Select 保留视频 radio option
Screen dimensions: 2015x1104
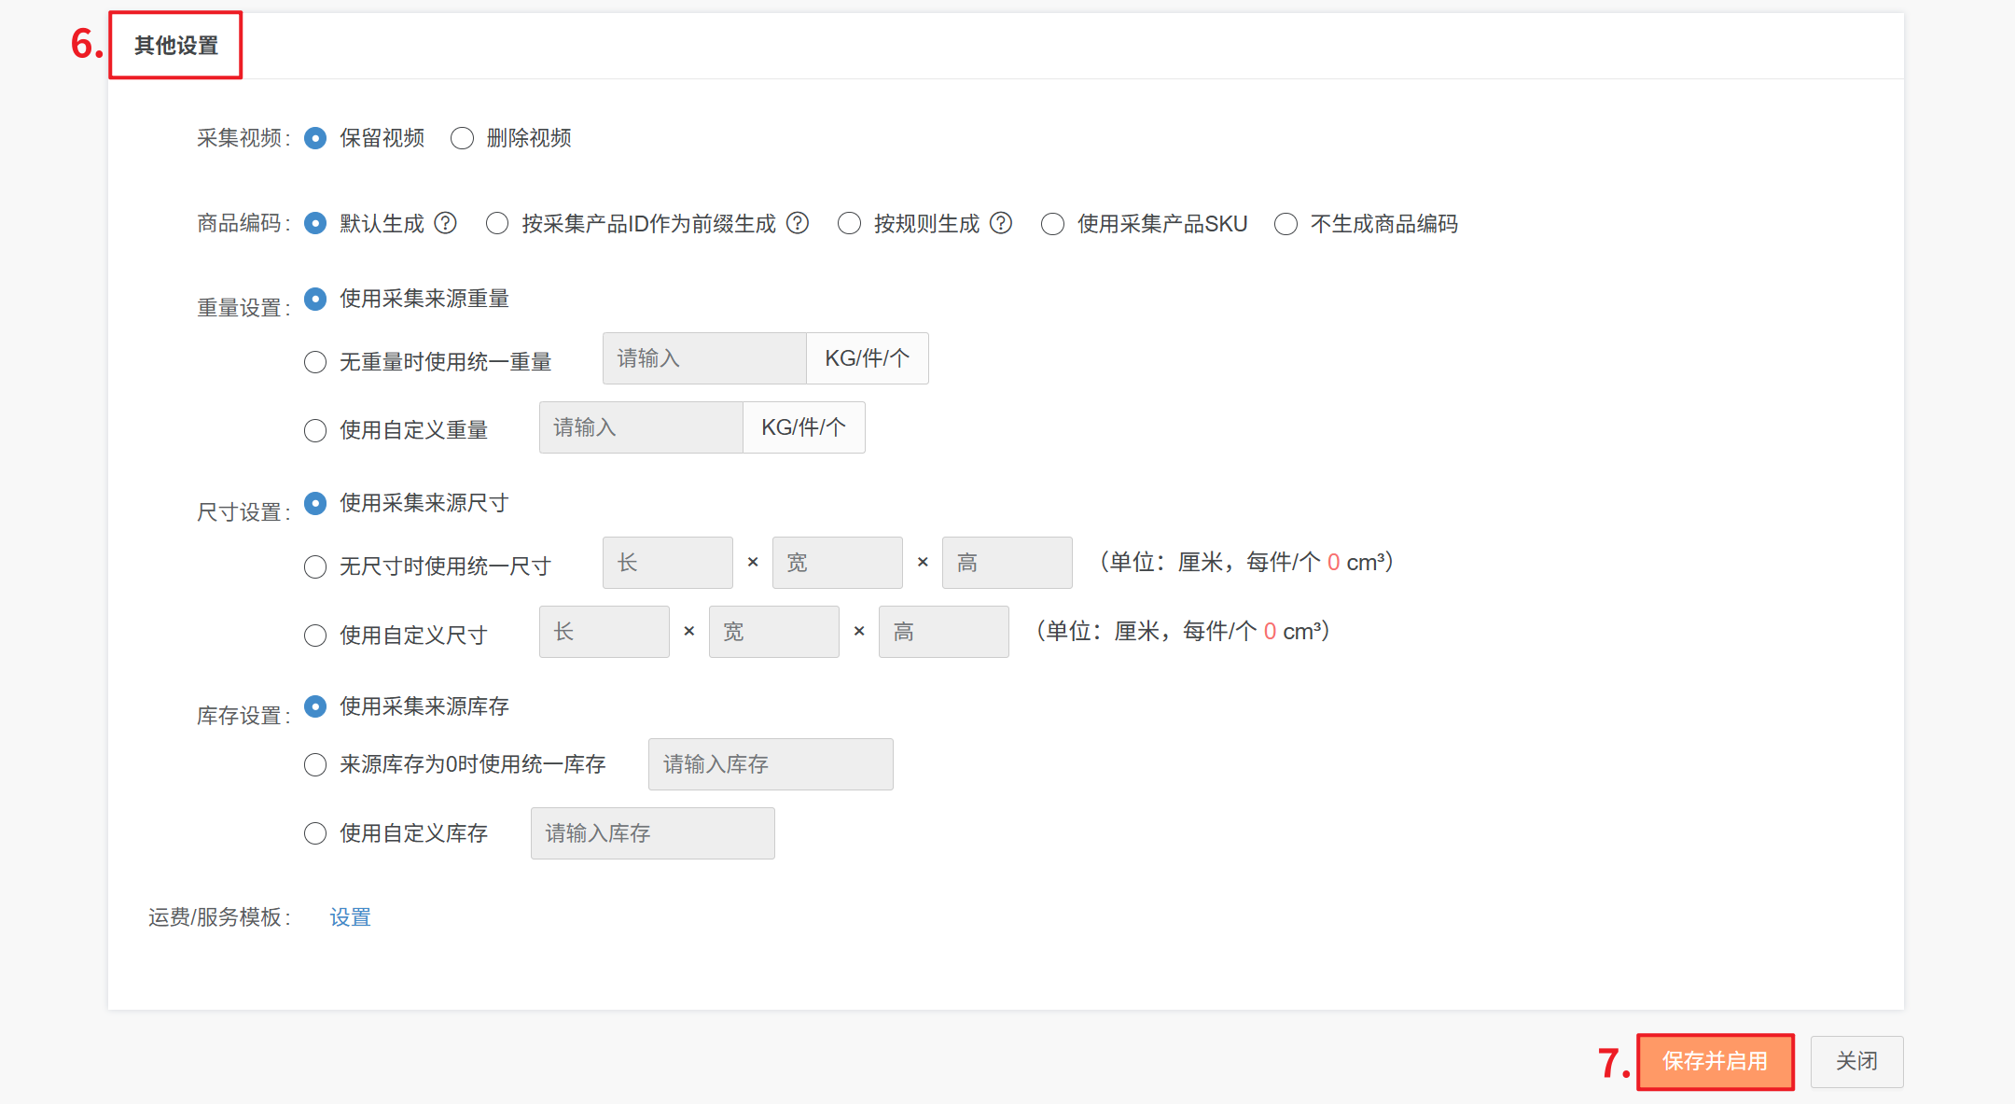[315, 138]
